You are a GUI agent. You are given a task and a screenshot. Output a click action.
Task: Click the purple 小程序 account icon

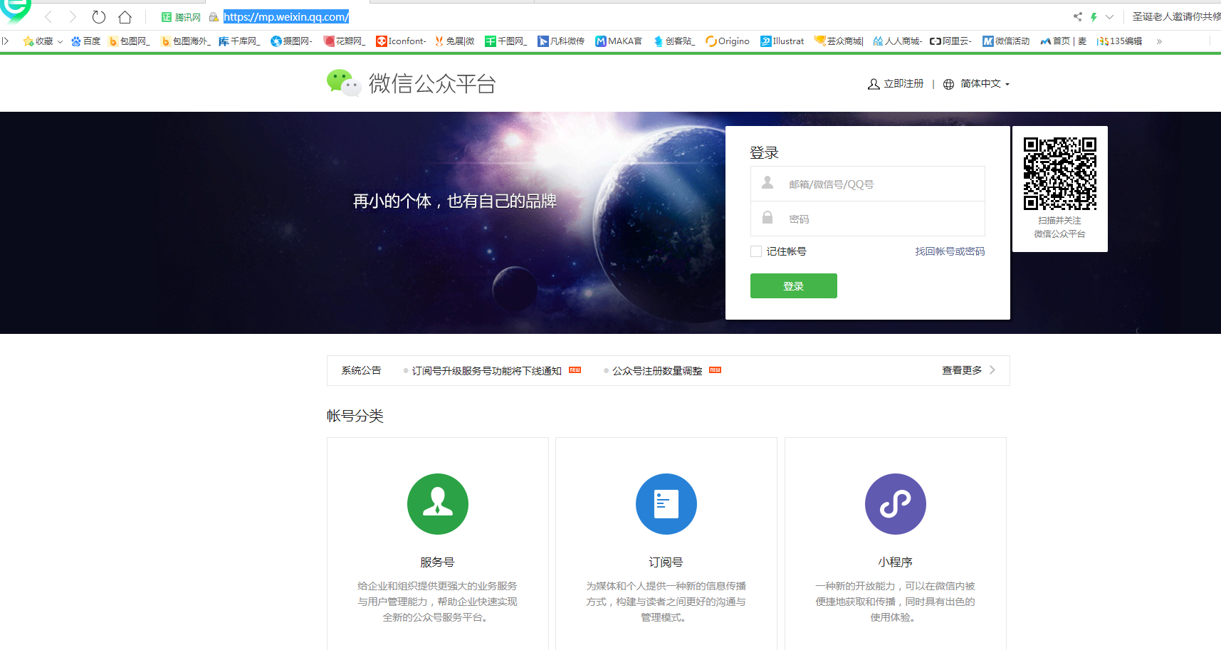pyautogui.click(x=896, y=504)
